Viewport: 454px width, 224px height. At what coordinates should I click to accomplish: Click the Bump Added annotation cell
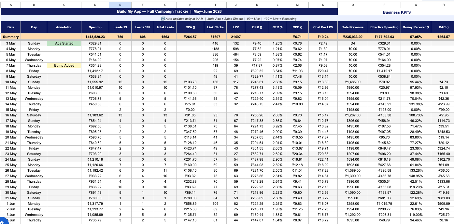coord(64,65)
